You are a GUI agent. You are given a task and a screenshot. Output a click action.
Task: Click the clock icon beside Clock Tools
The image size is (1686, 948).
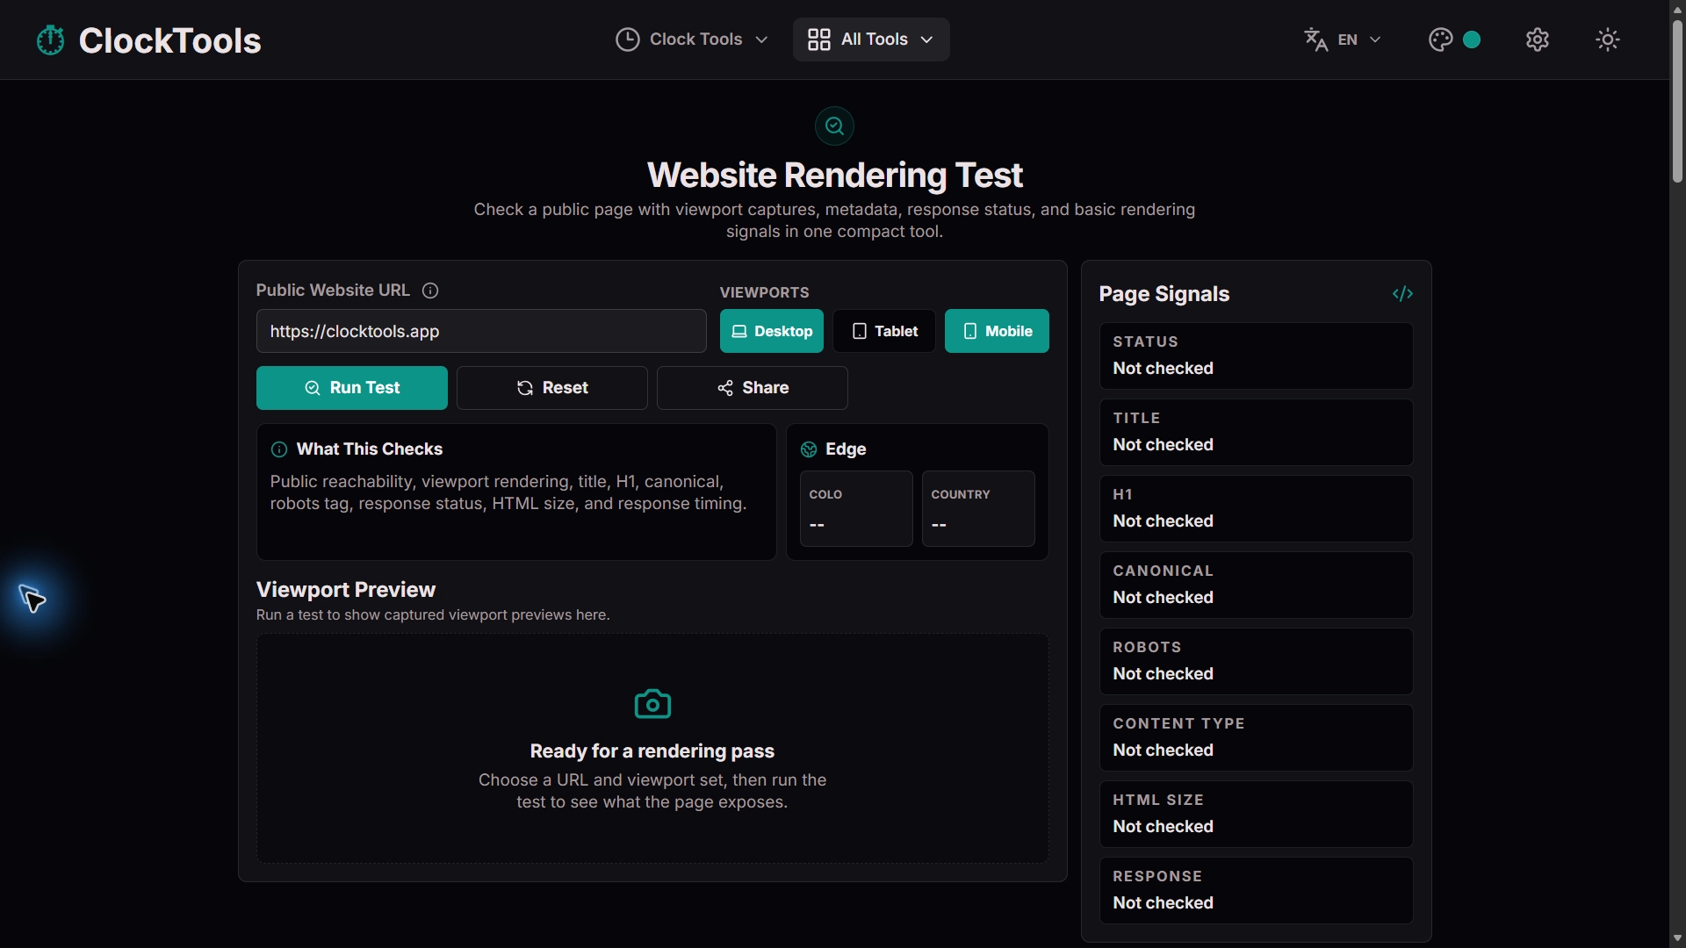(627, 39)
